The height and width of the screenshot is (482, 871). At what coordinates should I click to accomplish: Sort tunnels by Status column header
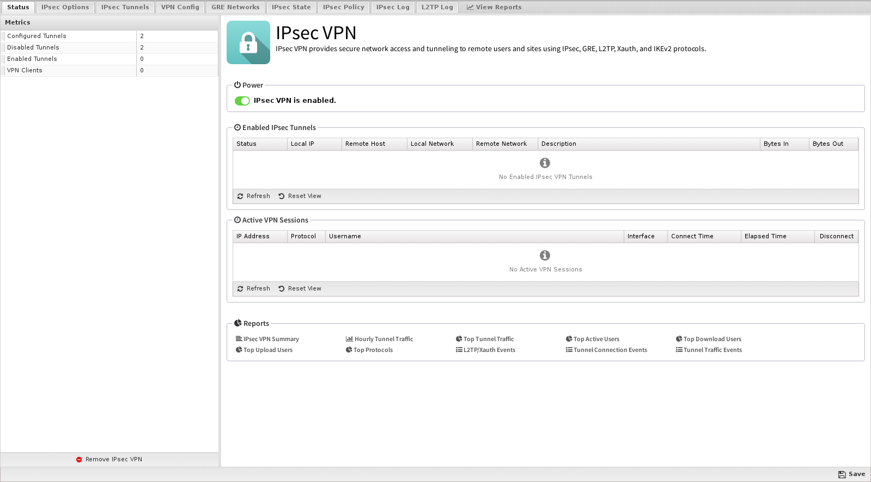(260, 144)
